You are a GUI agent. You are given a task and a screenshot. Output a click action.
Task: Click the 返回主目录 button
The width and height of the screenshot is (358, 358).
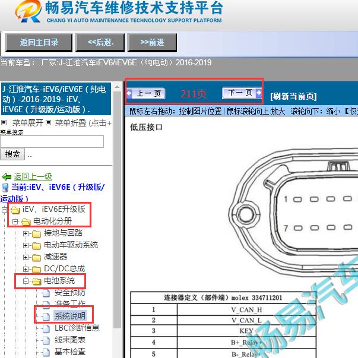click(x=39, y=43)
